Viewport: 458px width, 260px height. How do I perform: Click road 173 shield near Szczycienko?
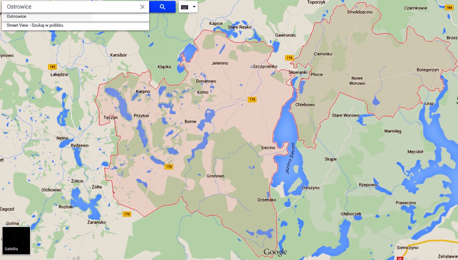(x=289, y=58)
